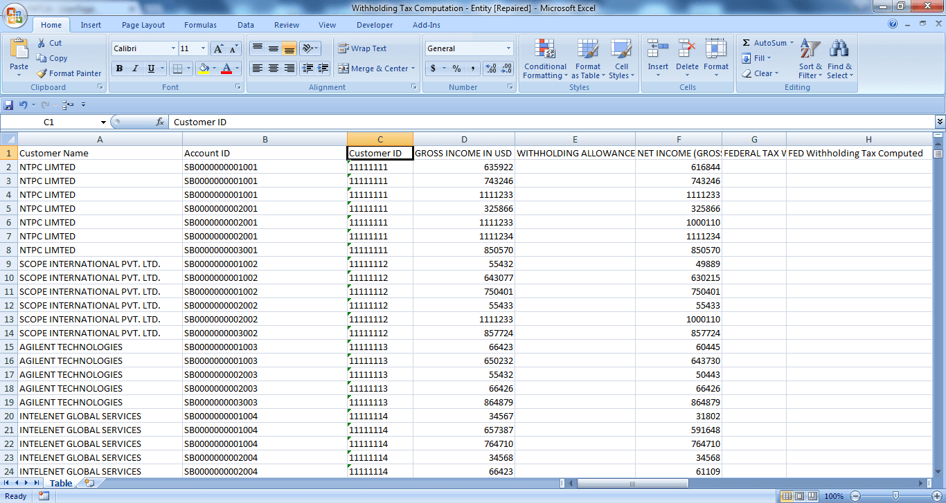Click the Find & Select binoculars icon
The width and height of the screenshot is (946, 503).
[x=839, y=49]
